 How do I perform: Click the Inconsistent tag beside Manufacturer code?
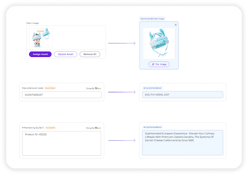[x=50, y=88]
